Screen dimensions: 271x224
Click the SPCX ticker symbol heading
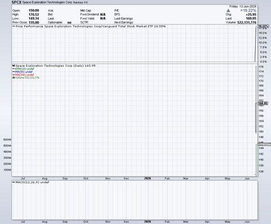(16, 2)
